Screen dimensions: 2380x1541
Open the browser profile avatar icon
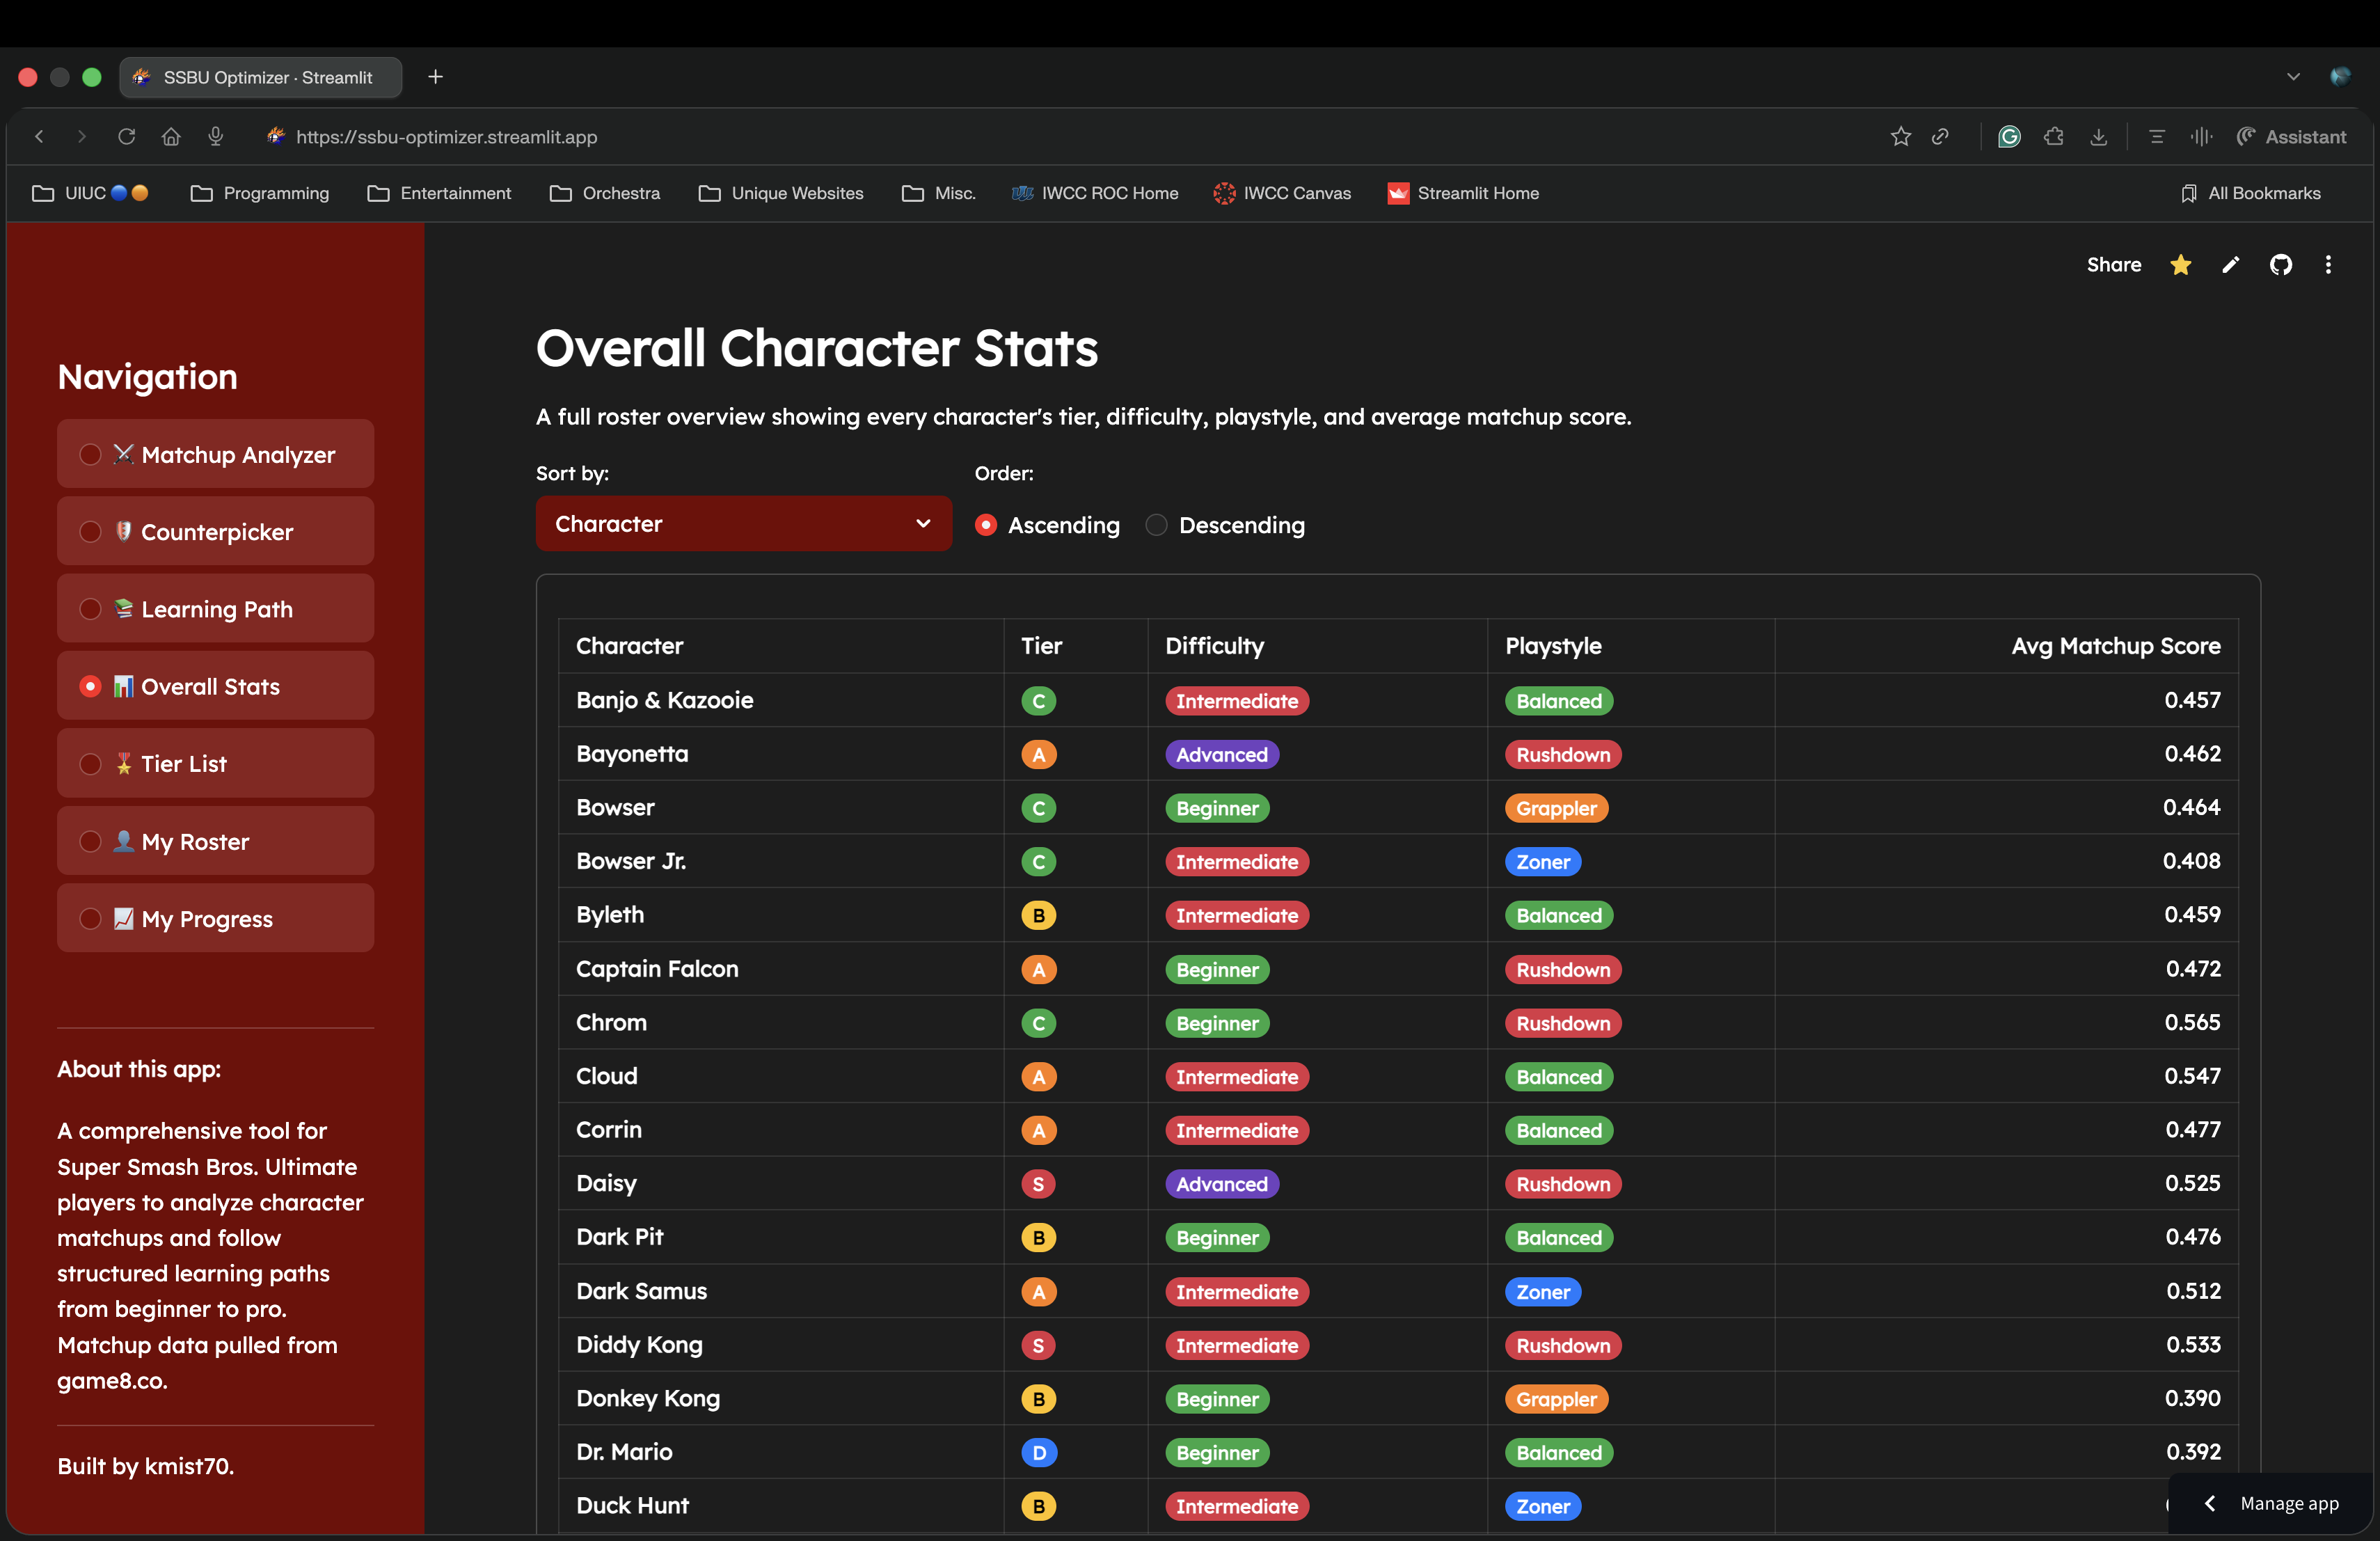click(x=2340, y=77)
